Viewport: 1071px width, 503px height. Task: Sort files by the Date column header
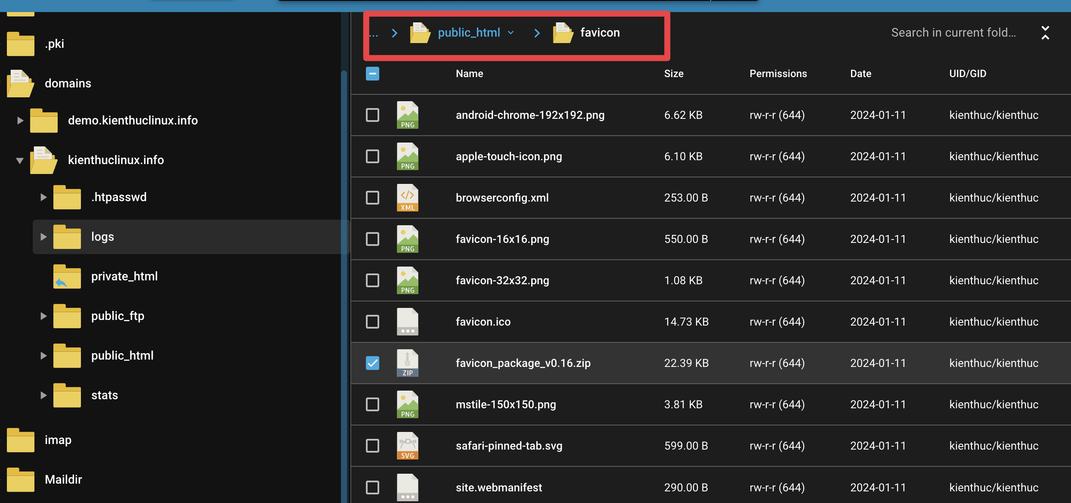(x=860, y=74)
